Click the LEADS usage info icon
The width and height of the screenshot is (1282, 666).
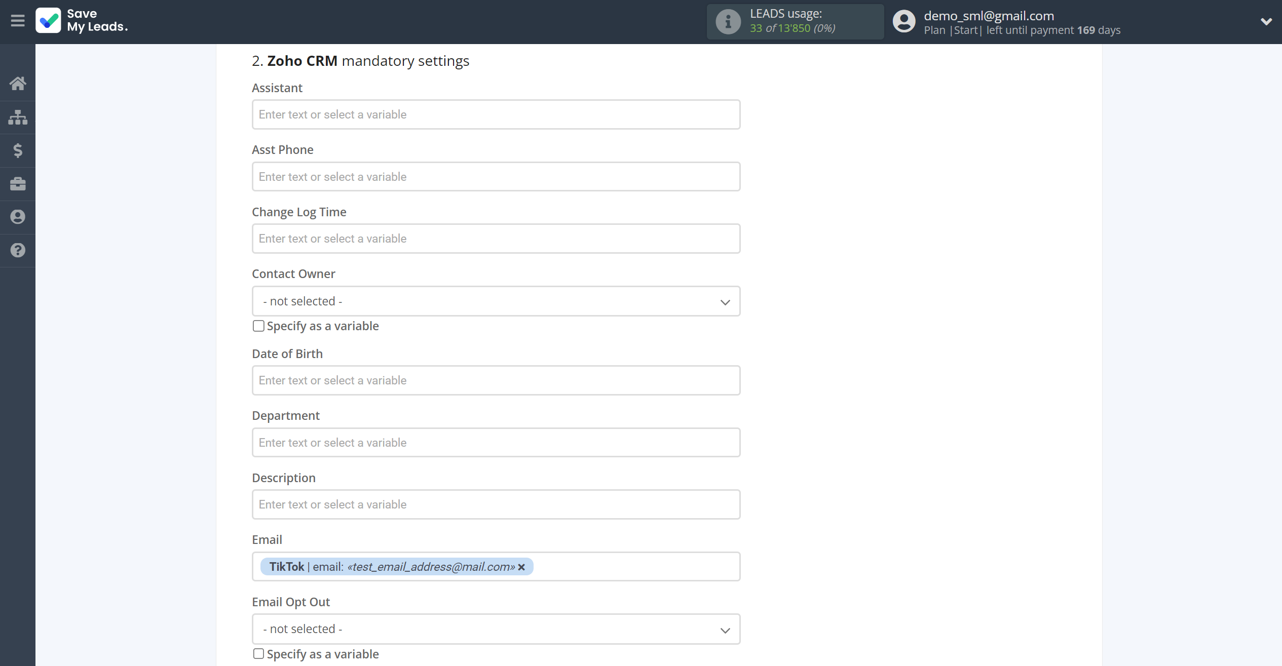[728, 22]
